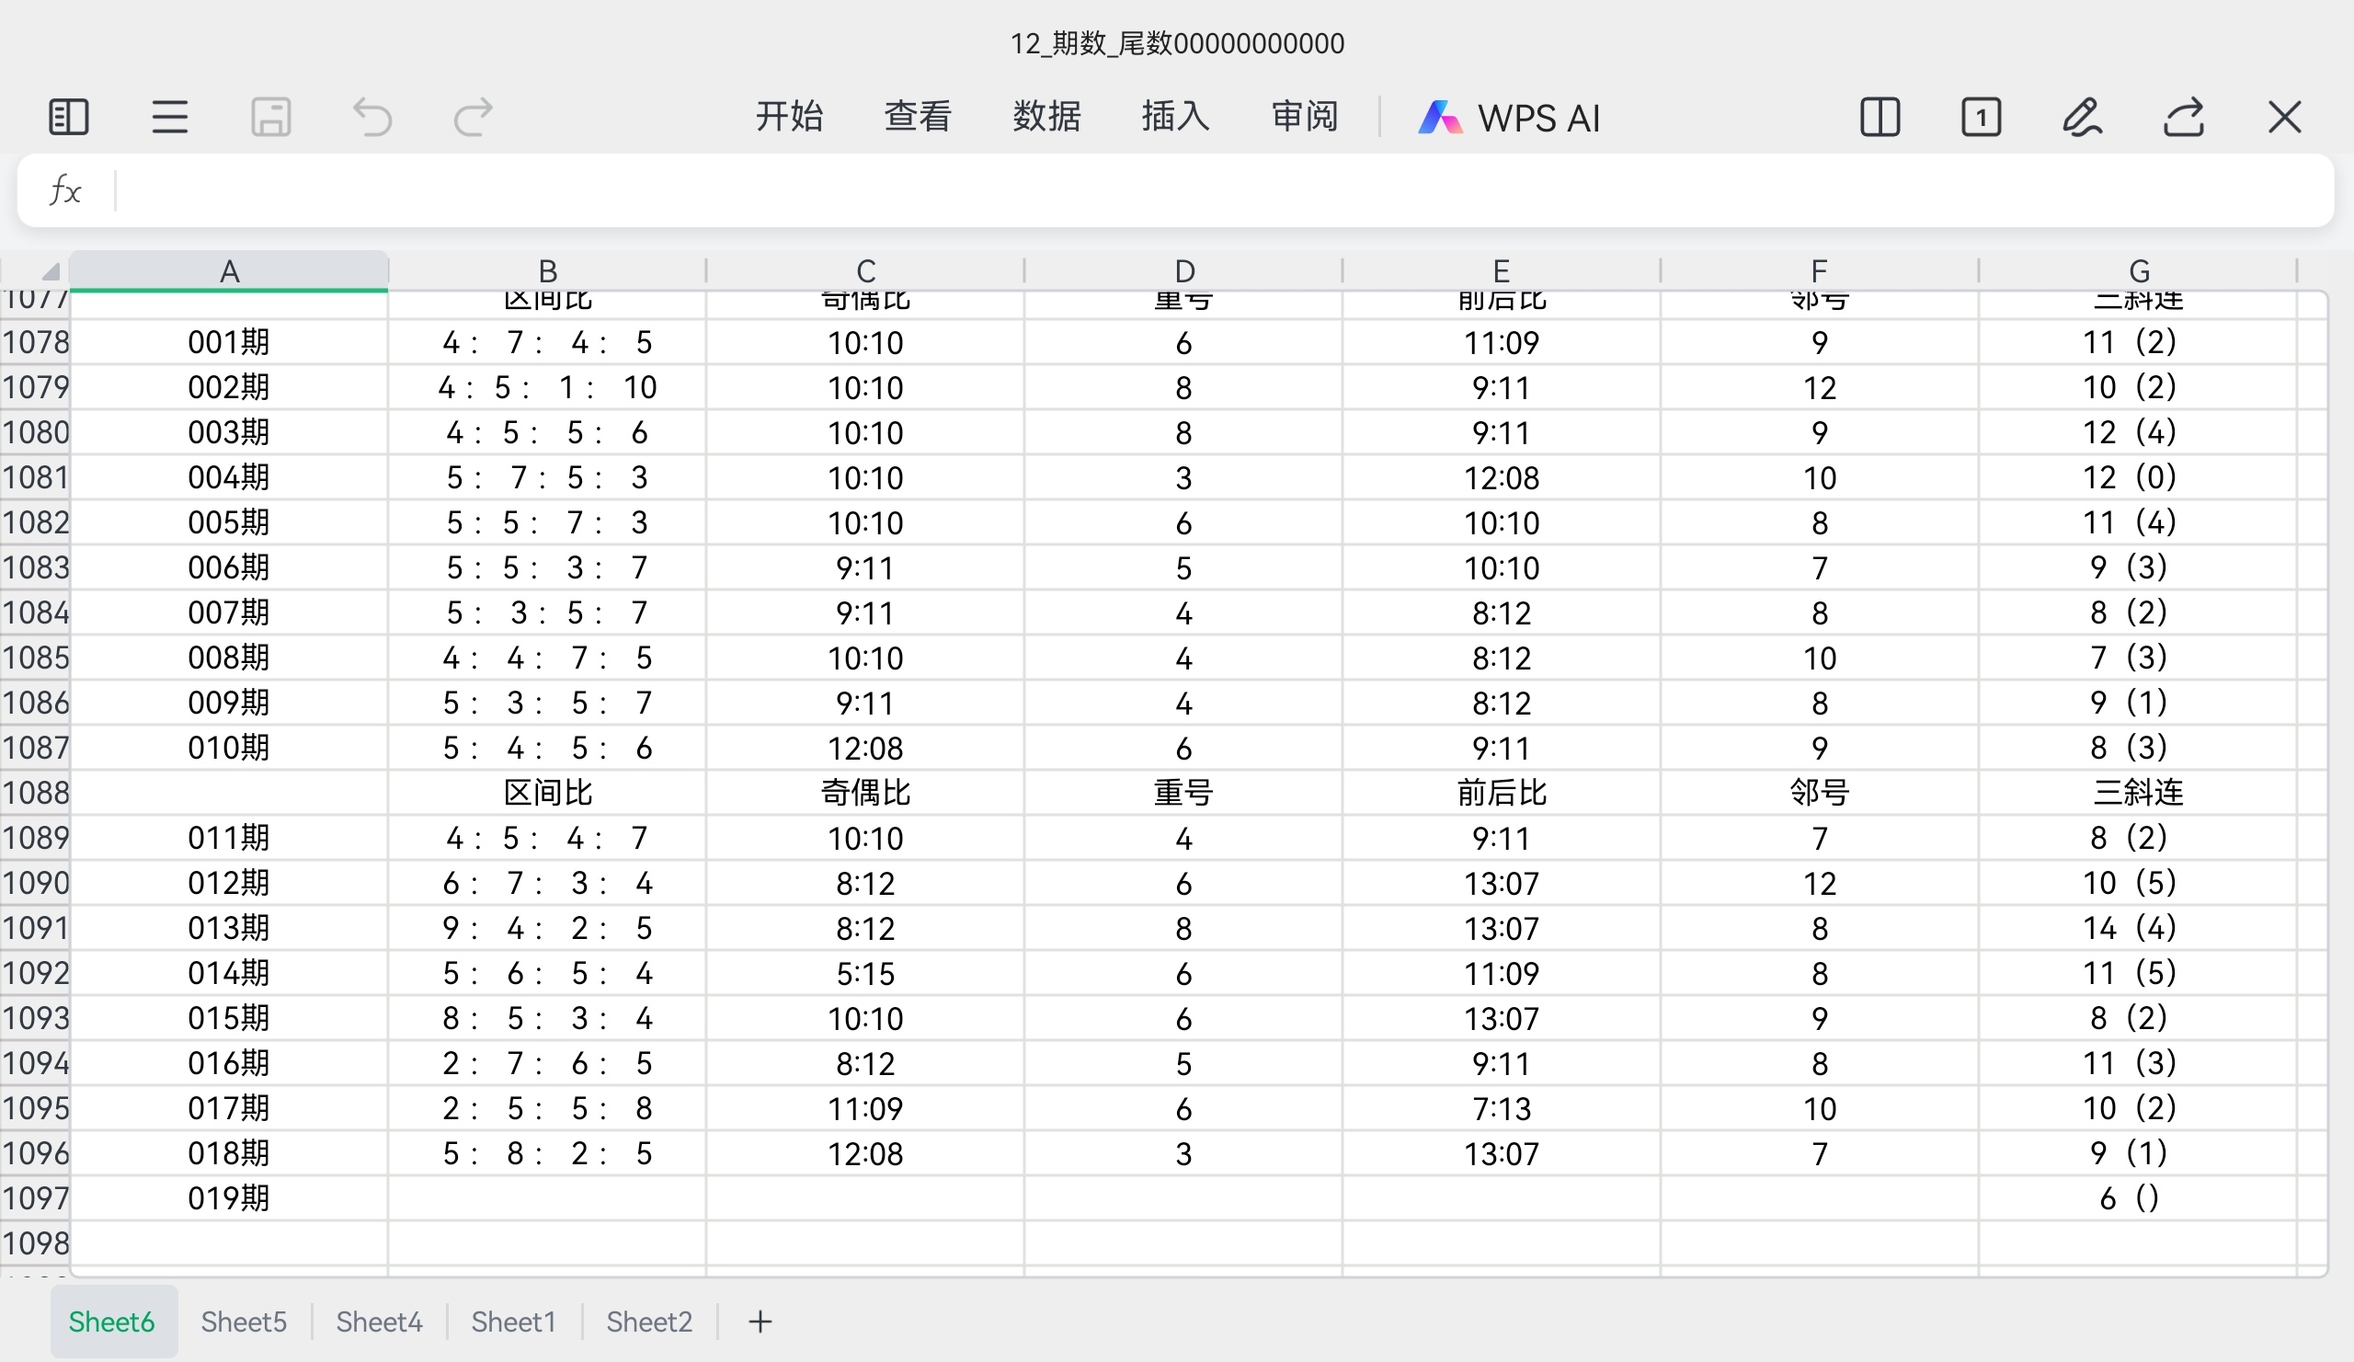
Task: Open the 开始 menu tab
Action: click(789, 117)
